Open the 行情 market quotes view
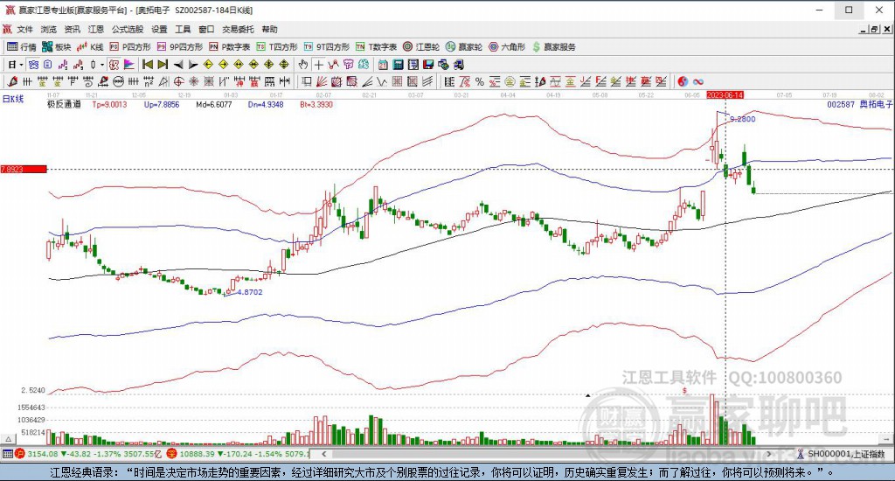Image resolution: width=895 pixels, height=481 pixels. click(21, 47)
